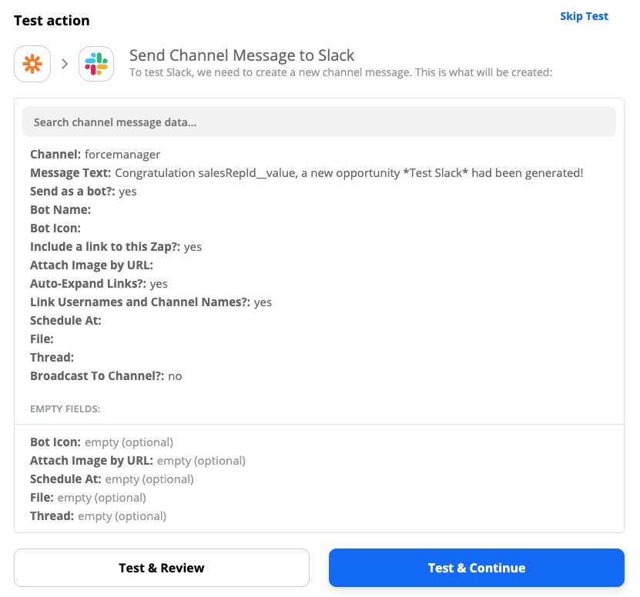Select the Channel forcemanager row
Screen dimensions: 640x597
tap(95, 155)
